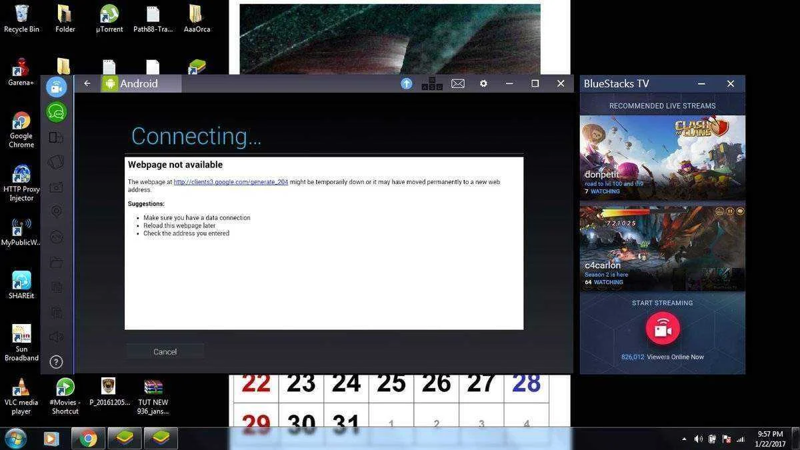Select the Android tab
Screen dimensions: 800x450
click(141, 83)
